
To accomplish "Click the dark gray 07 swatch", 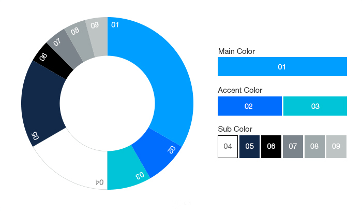I will tap(293, 146).
